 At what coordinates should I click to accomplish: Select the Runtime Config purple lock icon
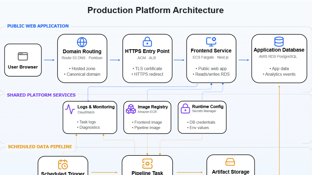[x=185, y=109]
